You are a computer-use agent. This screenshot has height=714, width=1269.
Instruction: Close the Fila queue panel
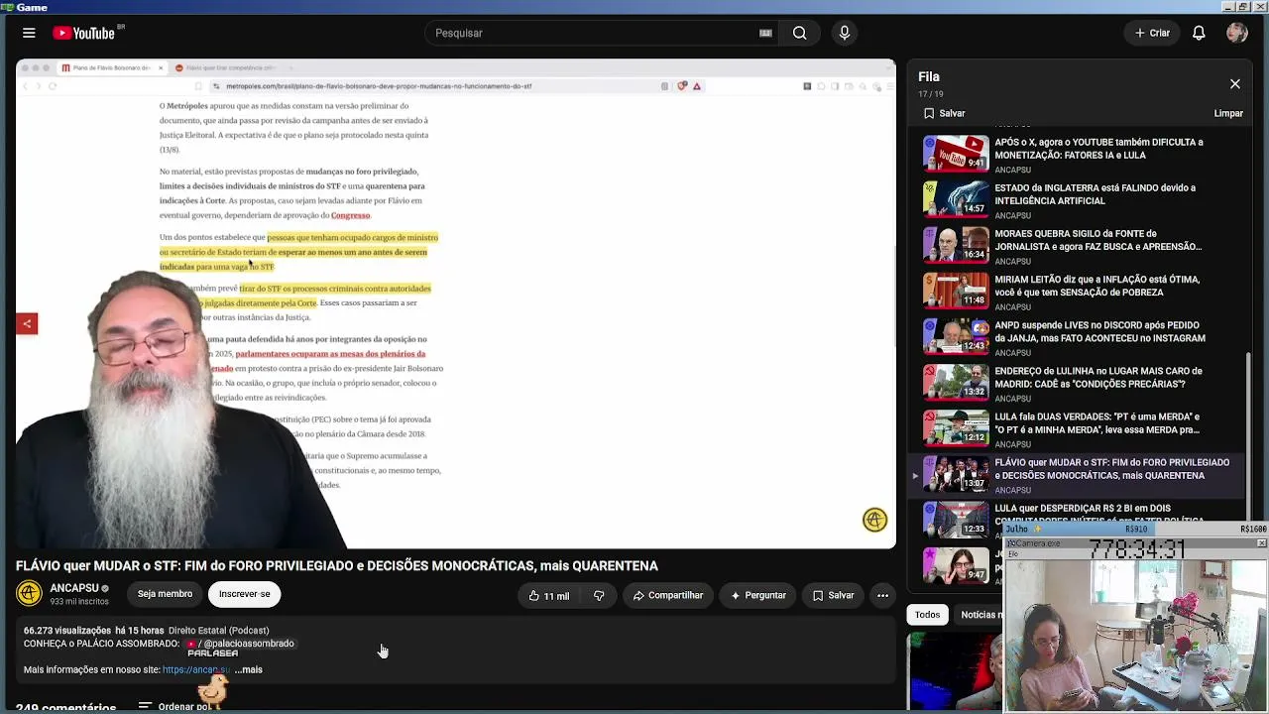[1235, 84]
